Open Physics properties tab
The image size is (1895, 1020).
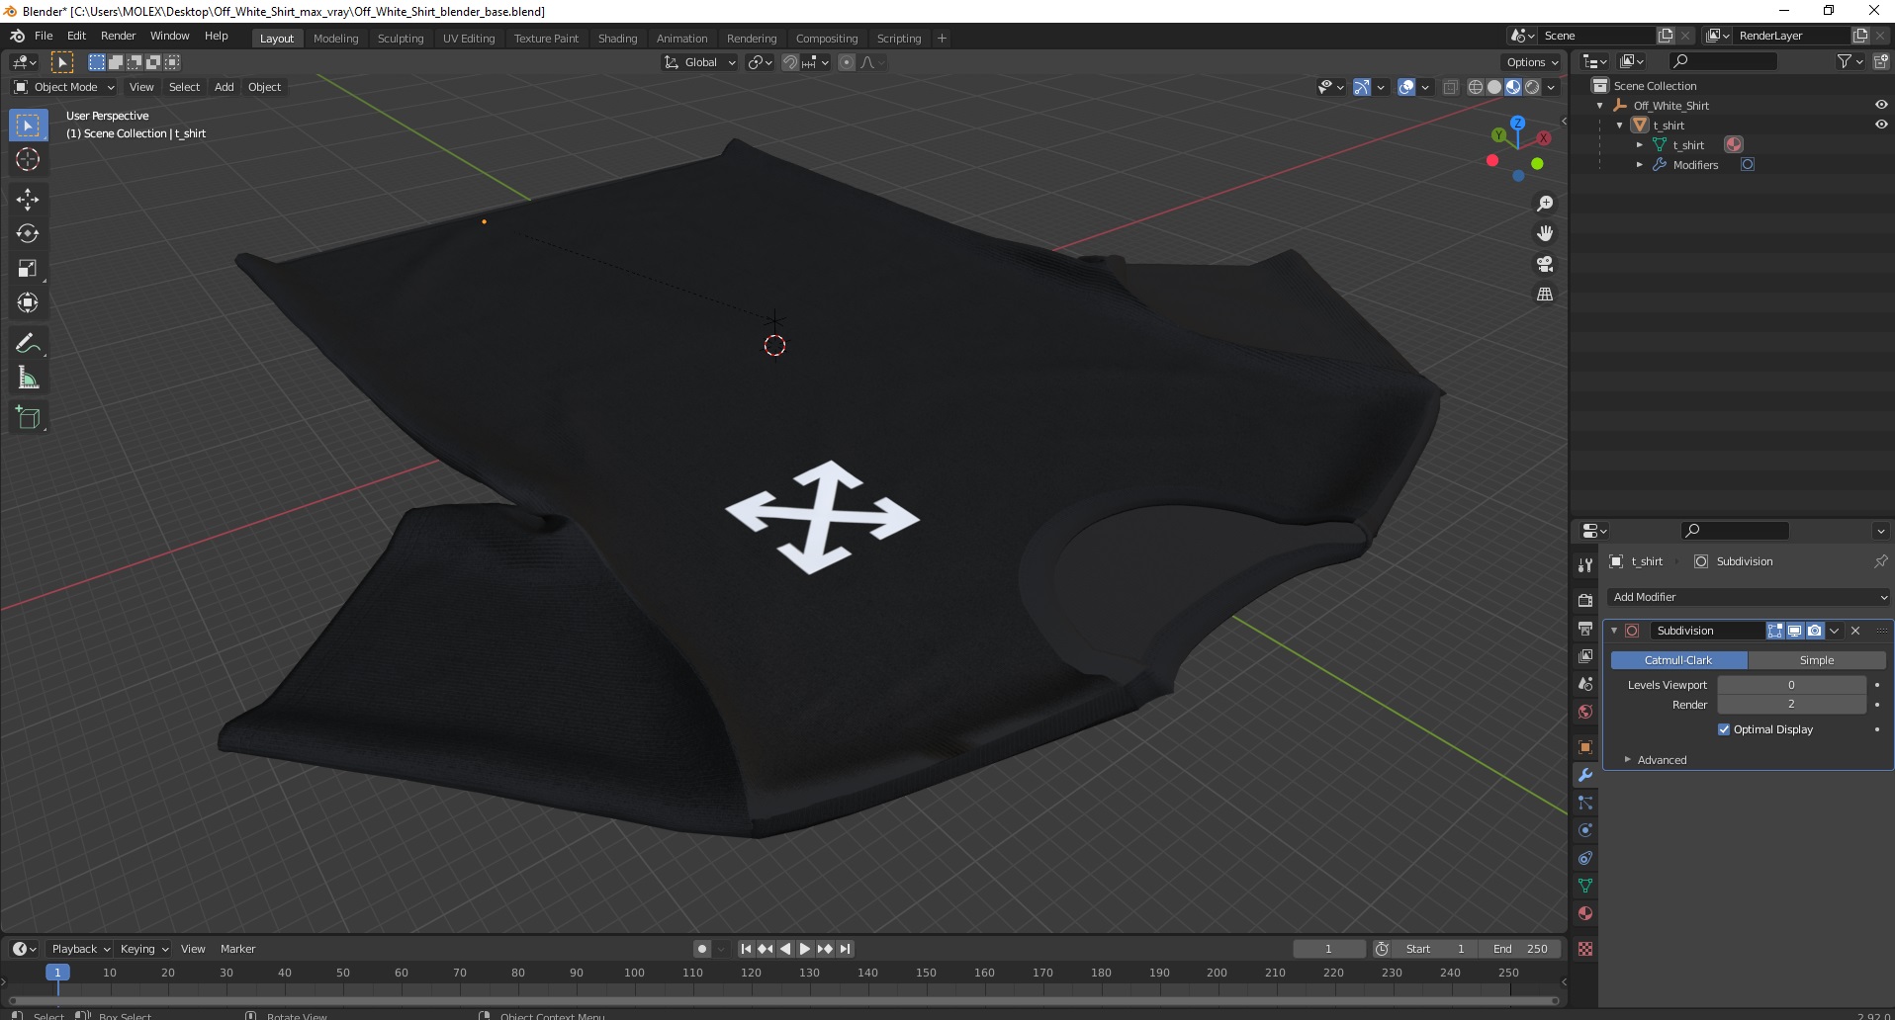click(x=1585, y=830)
